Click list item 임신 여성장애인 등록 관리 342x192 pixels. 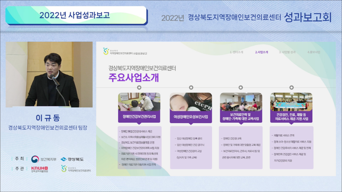tap(190, 139)
